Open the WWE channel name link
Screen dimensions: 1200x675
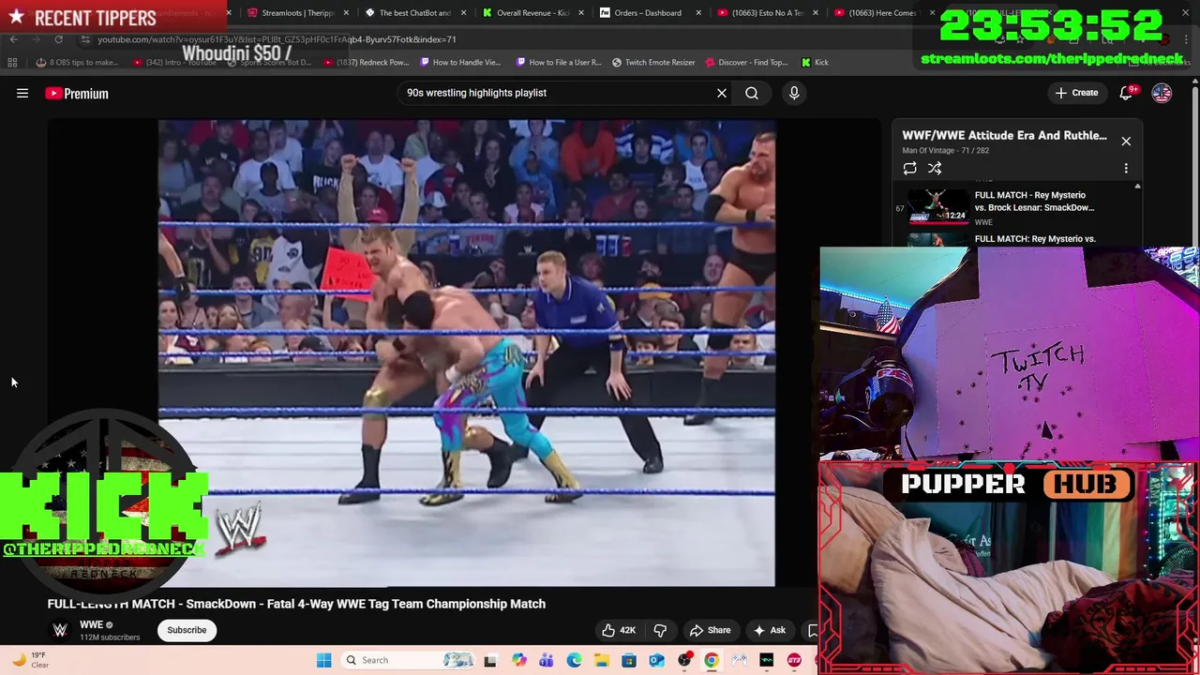(91, 624)
